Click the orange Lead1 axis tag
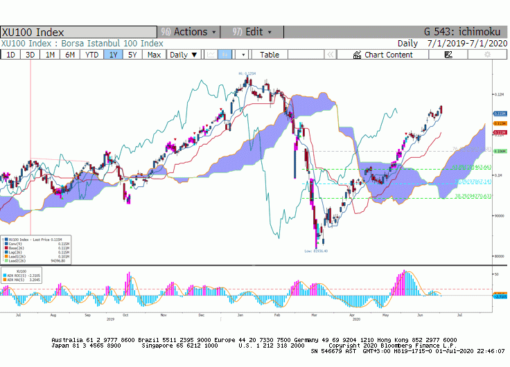 click(500, 123)
